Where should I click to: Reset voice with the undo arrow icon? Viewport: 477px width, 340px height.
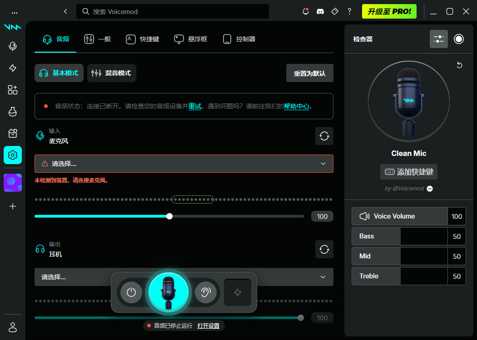point(459,65)
